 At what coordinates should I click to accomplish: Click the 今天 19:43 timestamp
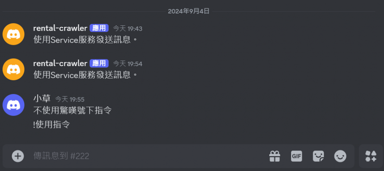click(x=127, y=29)
